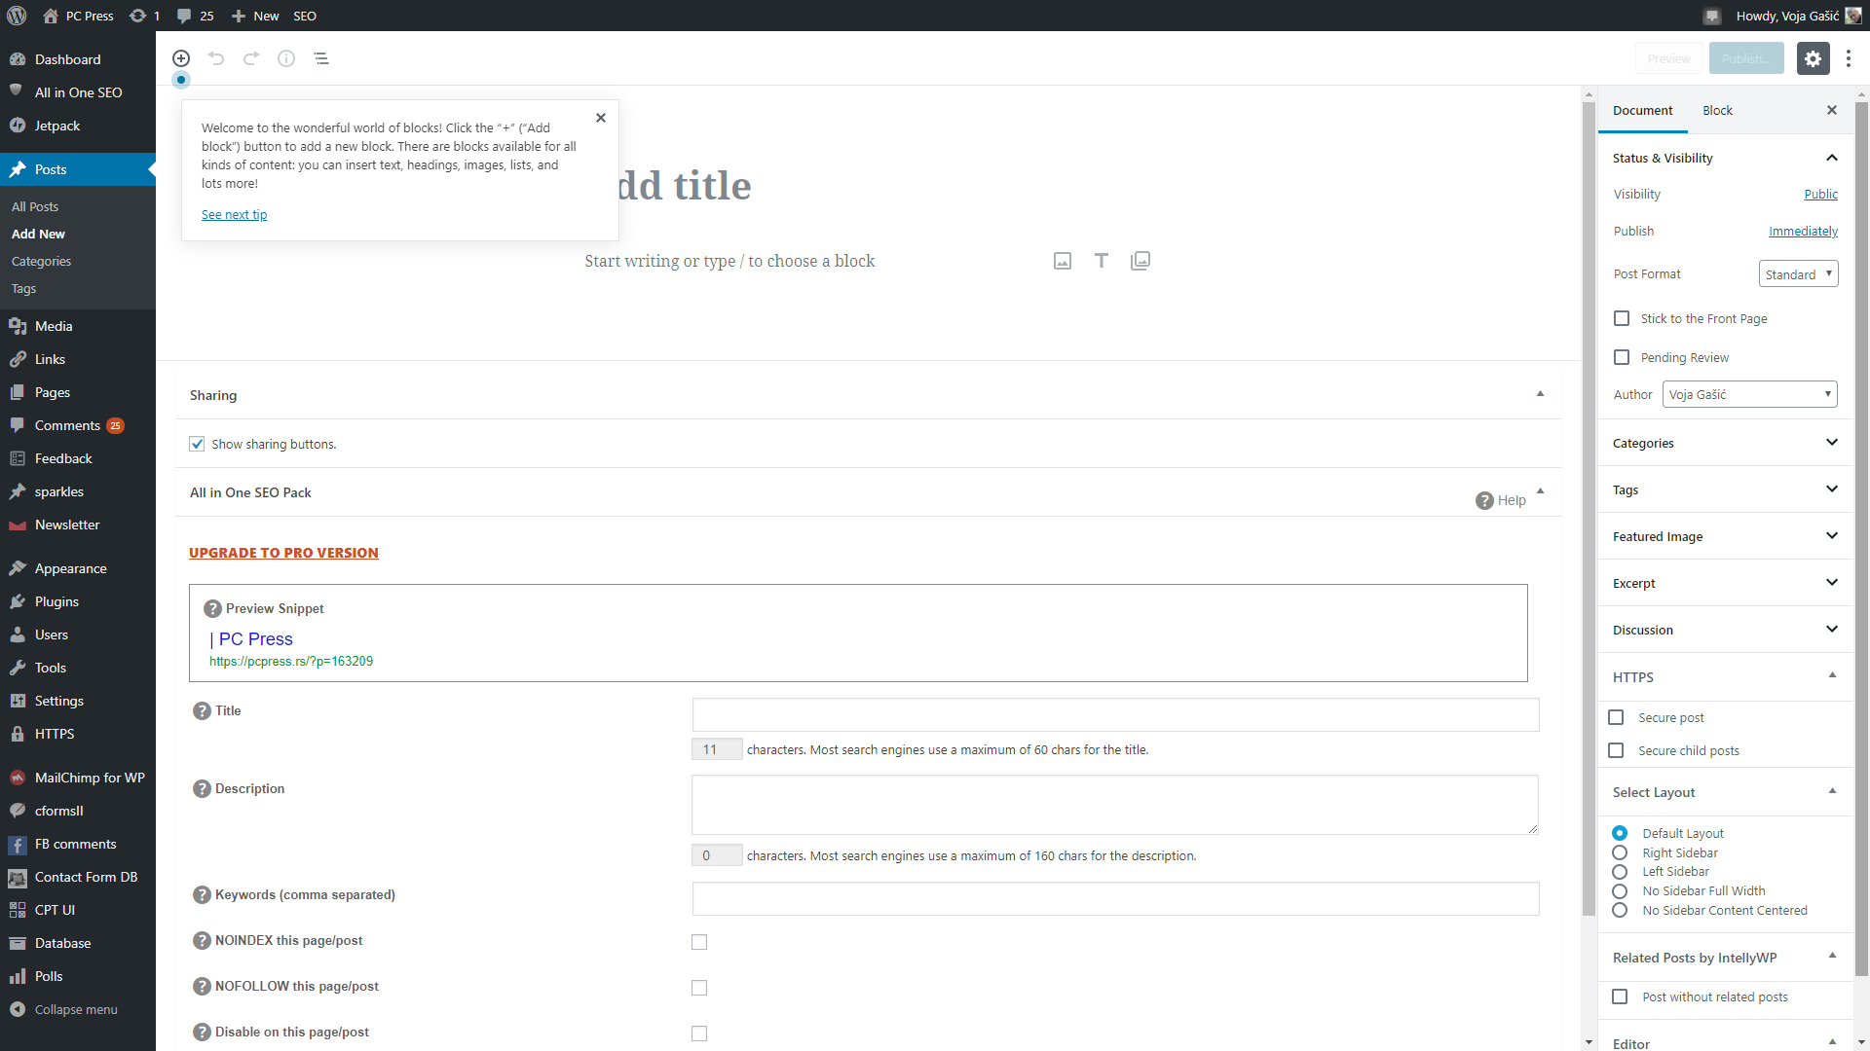
Task: Select the Right Sidebar layout radio
Action: pyautogui.click(x=1620, y=852)
